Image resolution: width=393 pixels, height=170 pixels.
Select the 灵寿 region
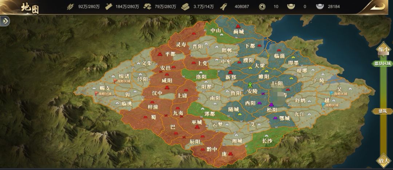181,45
